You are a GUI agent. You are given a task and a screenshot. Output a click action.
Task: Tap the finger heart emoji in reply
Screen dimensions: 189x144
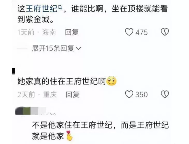coord(69,136)
